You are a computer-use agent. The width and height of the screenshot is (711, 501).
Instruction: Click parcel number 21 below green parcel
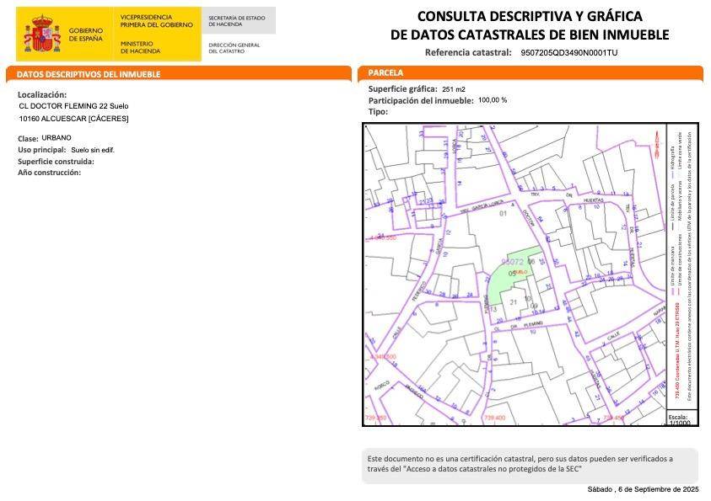coord(513,301)
